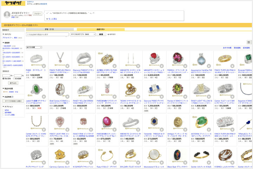This screenshot has width=253, height=169.
Task: Star the FANCY YELLOW GREEN ring listing
Action: coord(91,96)
